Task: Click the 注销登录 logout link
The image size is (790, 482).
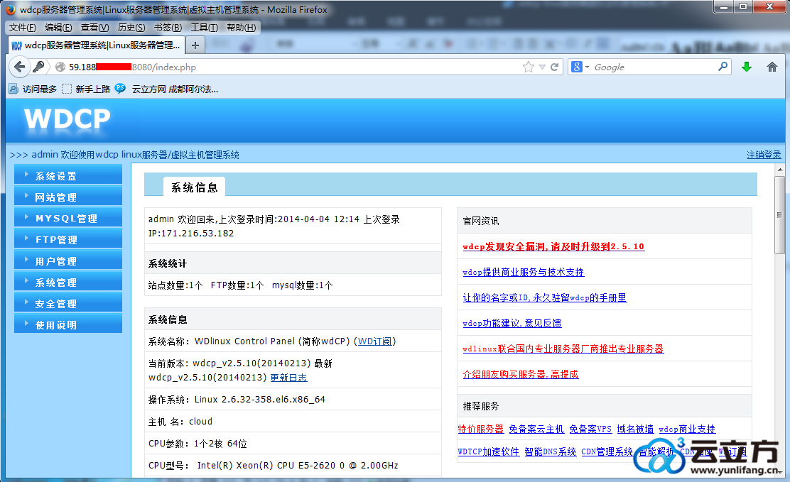Action: (x=764, y=155)
